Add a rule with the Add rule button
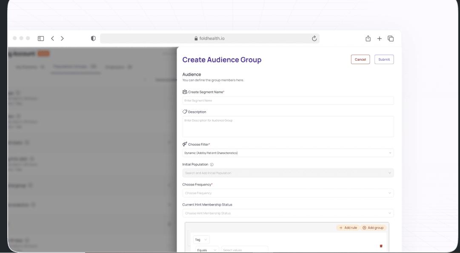This screenshot has width=460, height=253. coord(348,228)
